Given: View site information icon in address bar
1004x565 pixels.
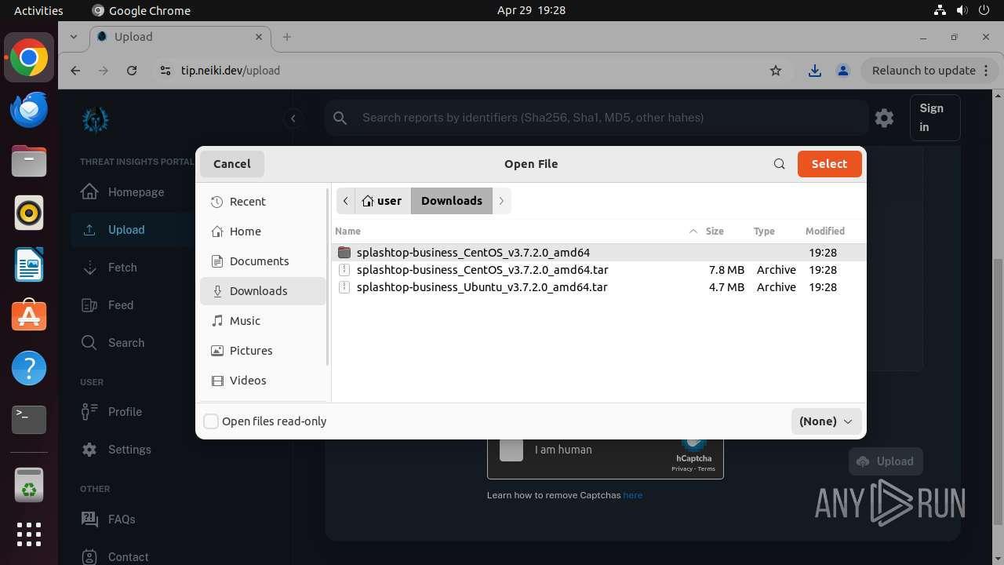Looking at the screenshot, I should click(x=165, y=71).
